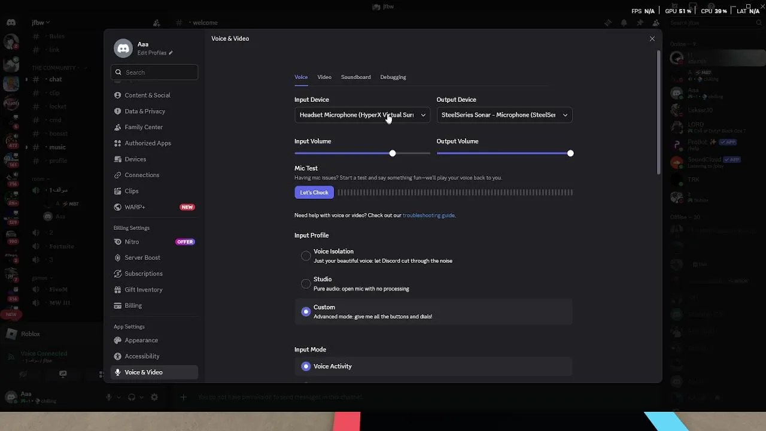Click the Authorized Apps grid icon
Screen dimensions: 766x431
[x=117, y=143]
